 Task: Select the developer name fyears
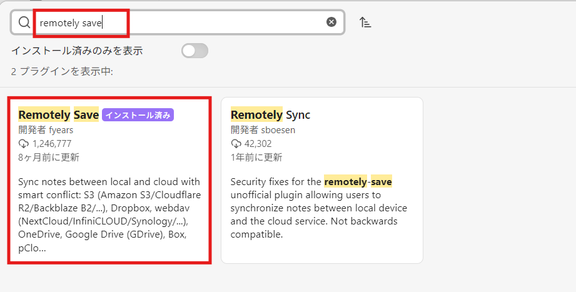(x=61, y=130)
